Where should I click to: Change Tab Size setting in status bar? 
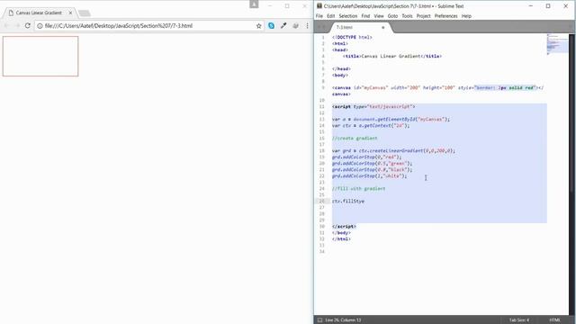pos(519,320)
